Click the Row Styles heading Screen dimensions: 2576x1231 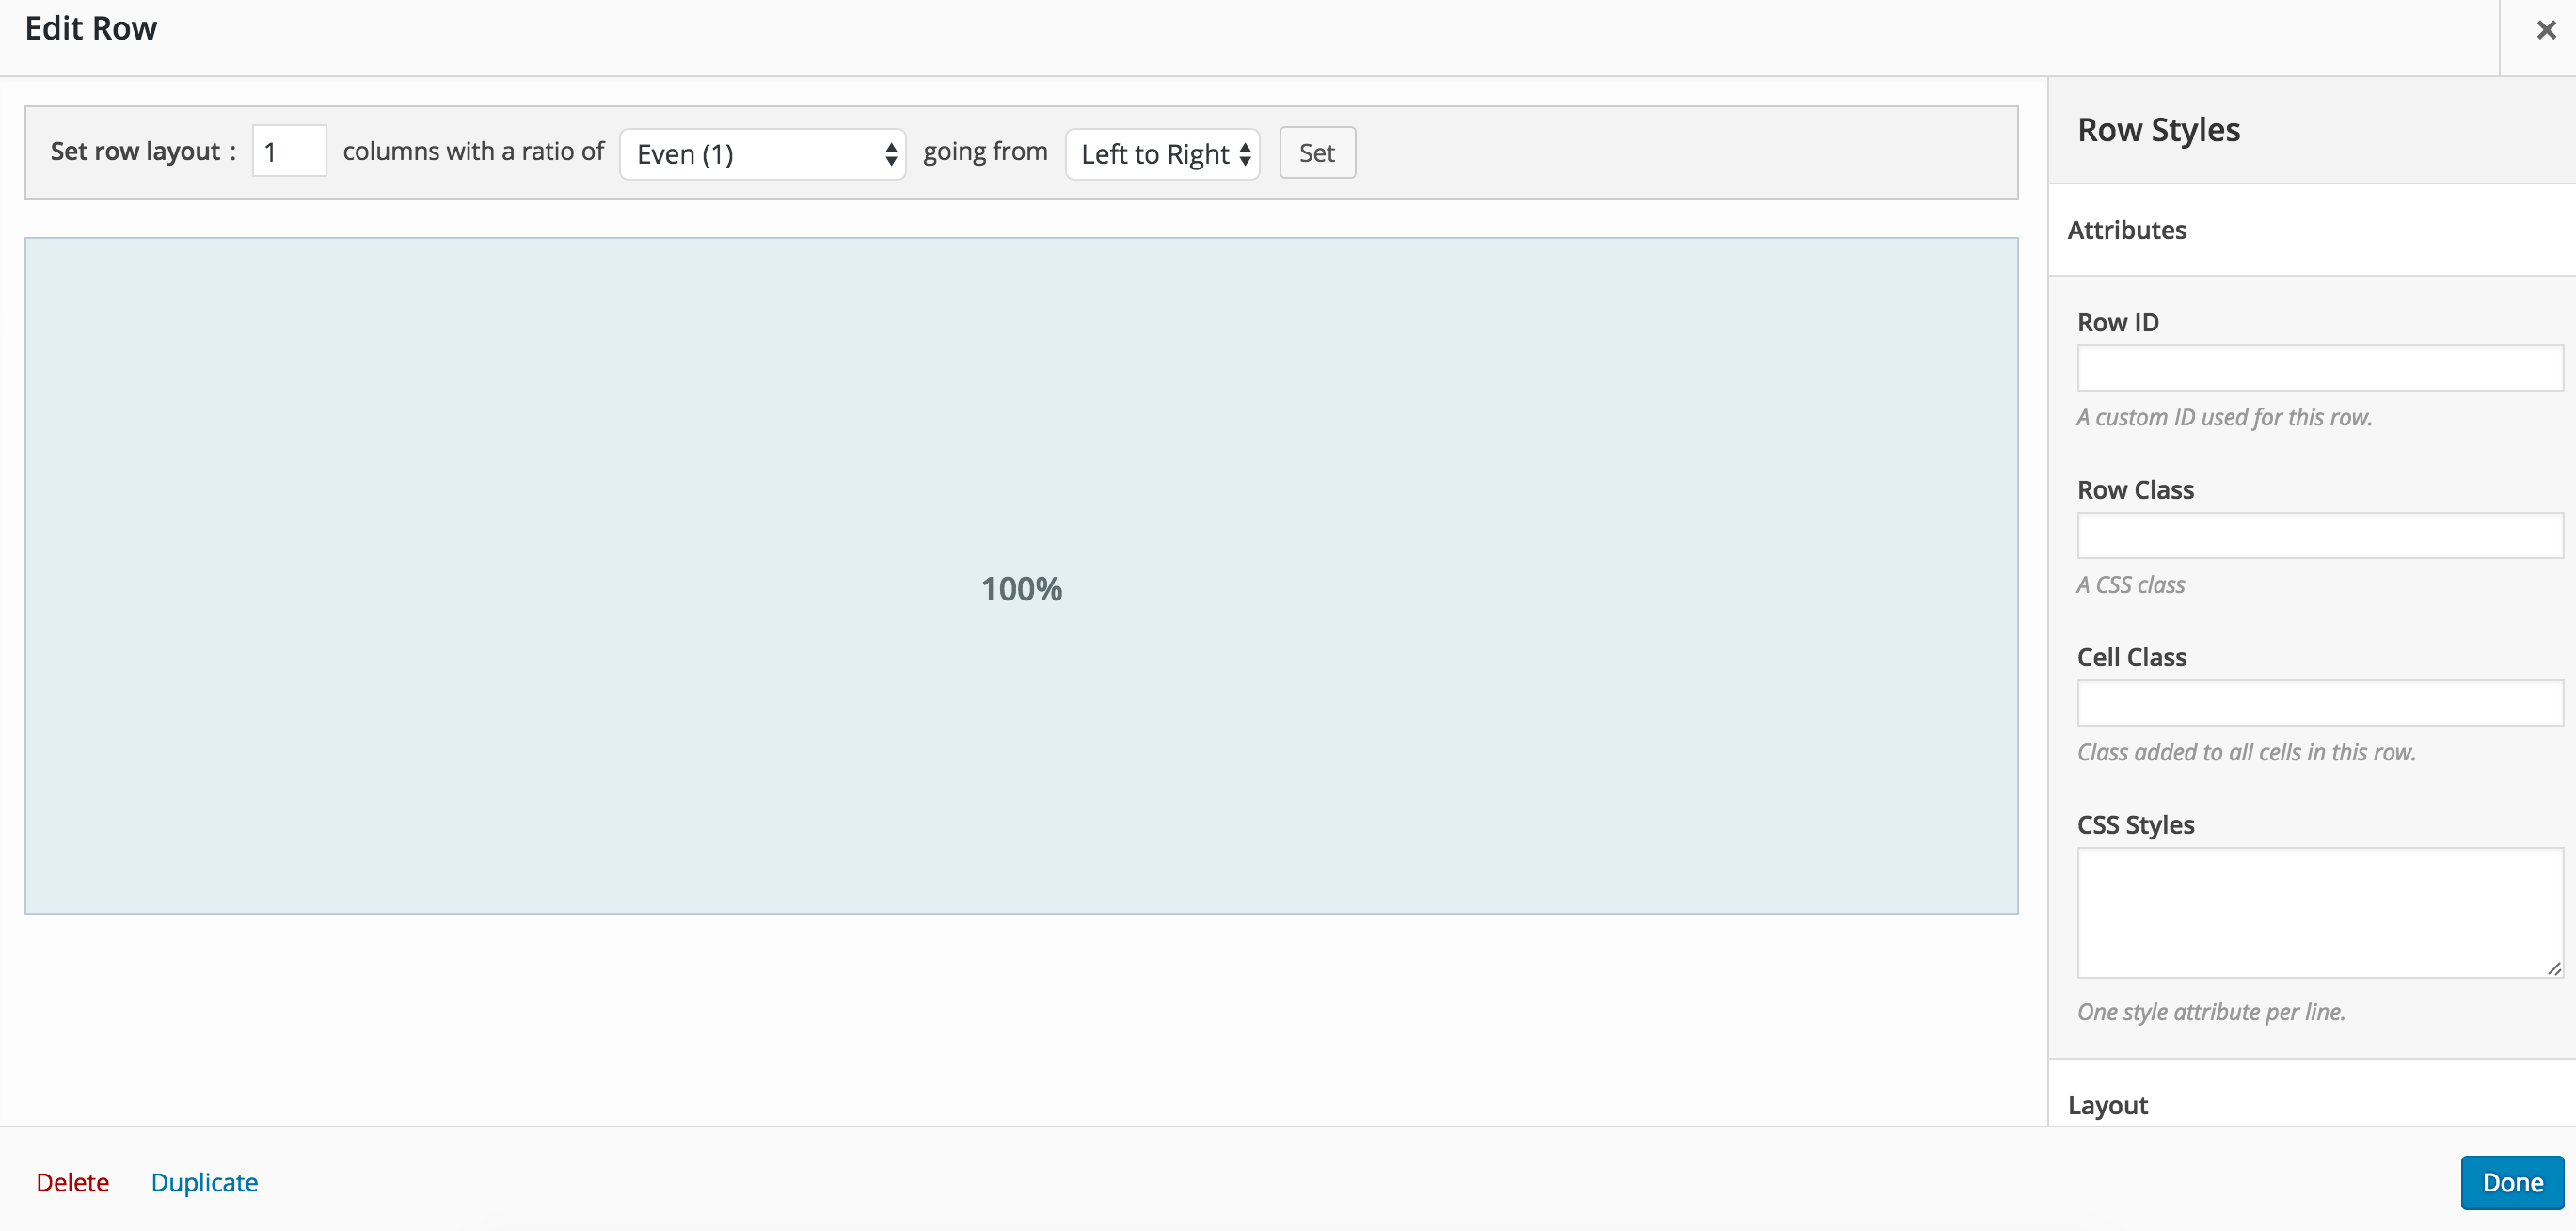click(2158, 130)
